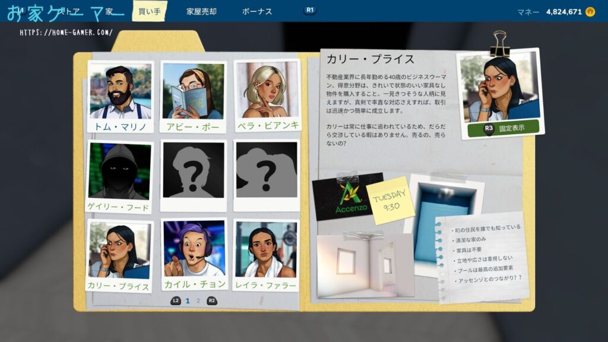Click the マネー label
Screen dimensions: 608x342
[x=528, y=12]
